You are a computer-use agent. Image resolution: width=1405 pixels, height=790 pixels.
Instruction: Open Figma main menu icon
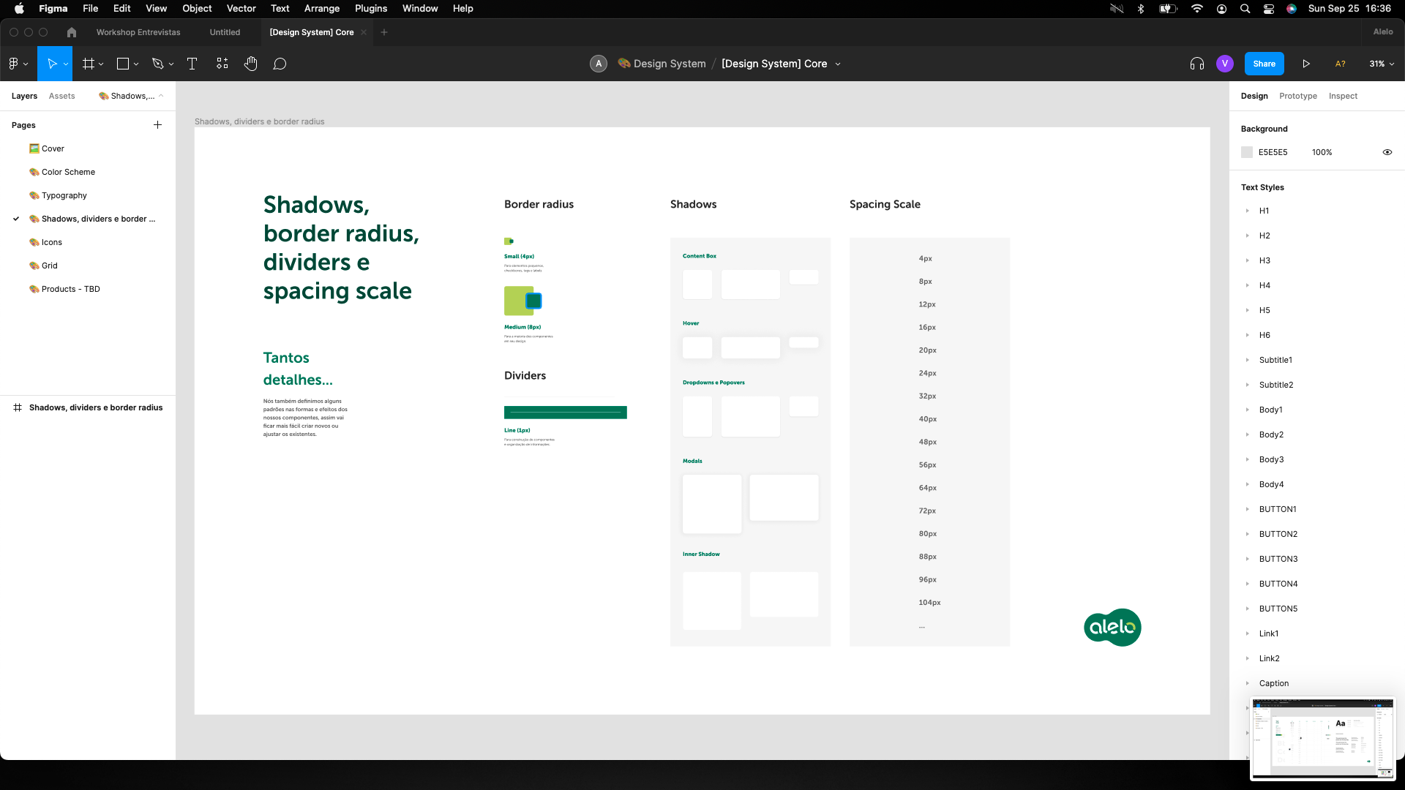(x=14, y=64)
